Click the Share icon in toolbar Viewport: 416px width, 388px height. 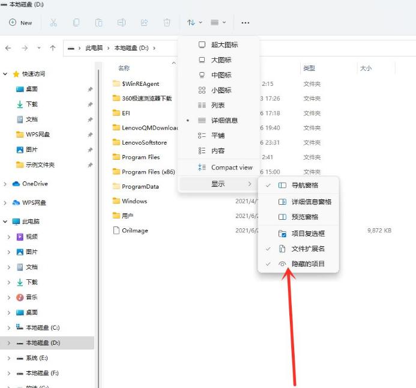pyautogui.click(x=144, y=23)
